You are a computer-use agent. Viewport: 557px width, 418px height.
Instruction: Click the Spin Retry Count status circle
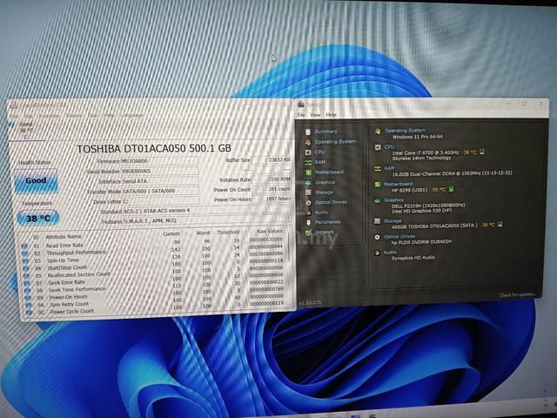point(29,305)
